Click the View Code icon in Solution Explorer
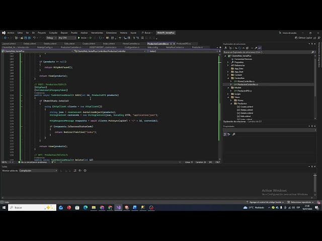The width and height of the screenshot is (322, 241). coord(252,48)
